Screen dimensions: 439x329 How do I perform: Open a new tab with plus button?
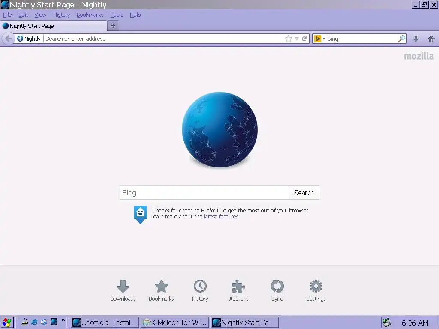(x=113, y=26)
